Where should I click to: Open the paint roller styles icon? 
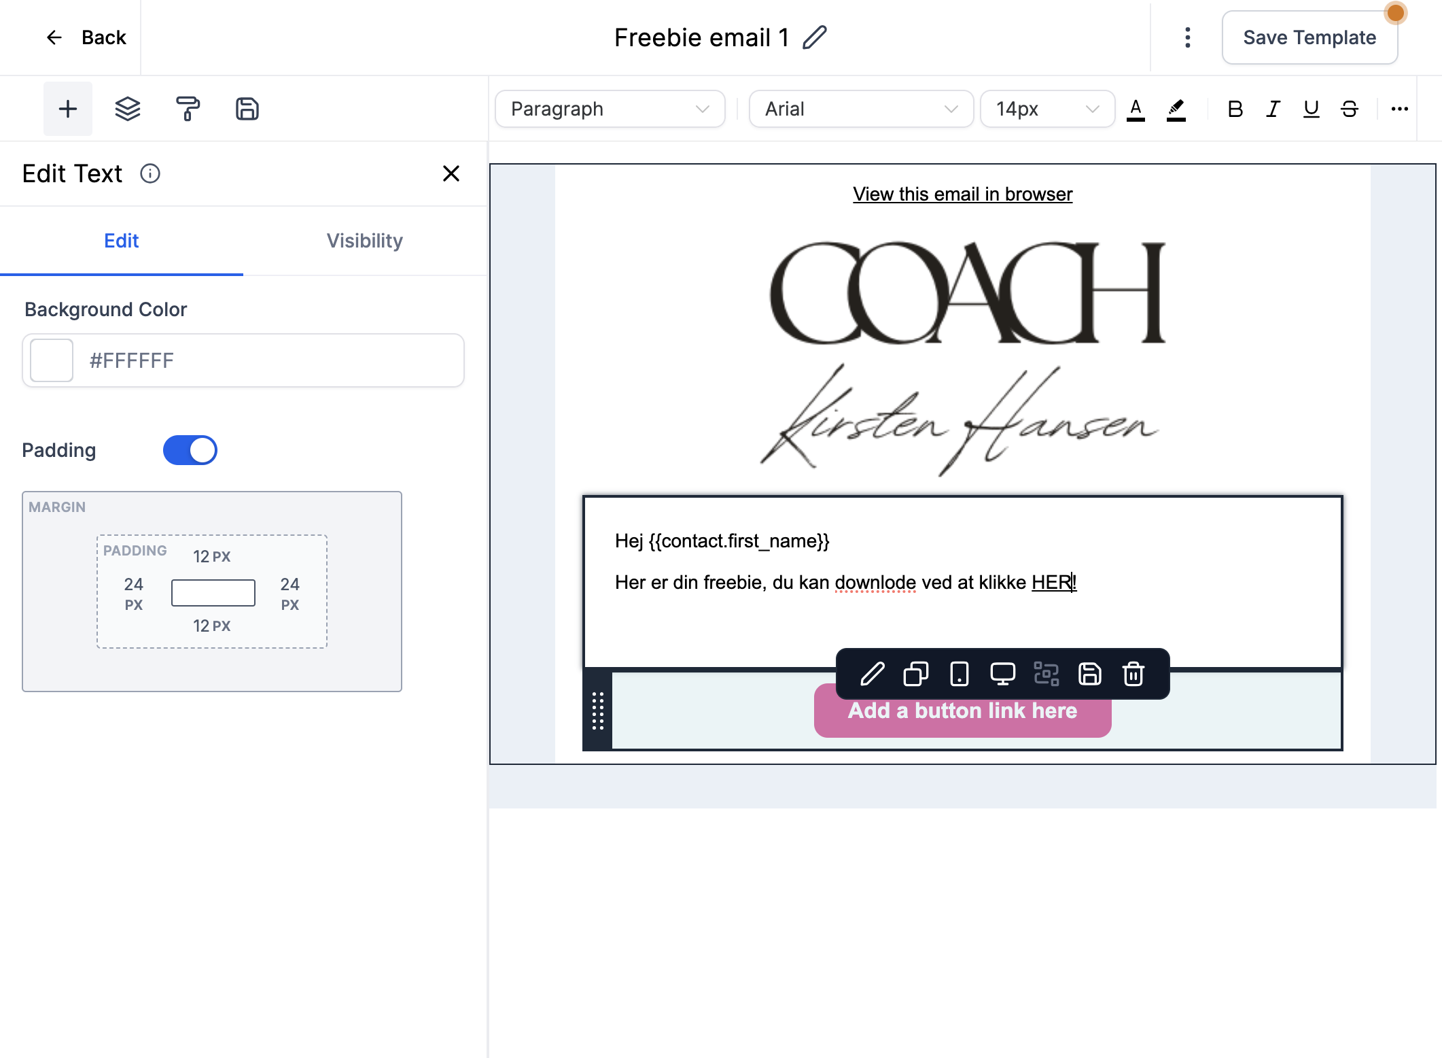pos(188,109)
